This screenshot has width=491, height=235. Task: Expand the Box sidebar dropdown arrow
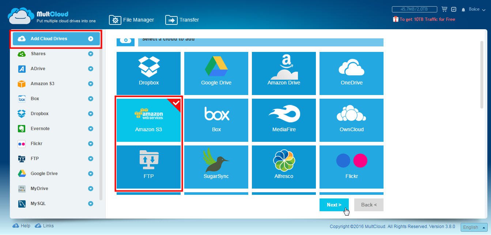click(91, 99)
